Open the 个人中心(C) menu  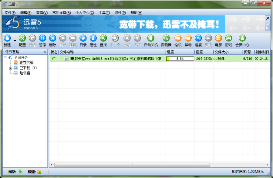[x=85, y=13]
